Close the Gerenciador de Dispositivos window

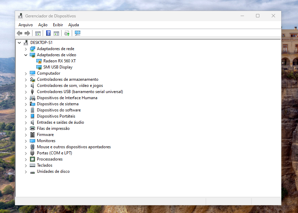coord(273,16)
